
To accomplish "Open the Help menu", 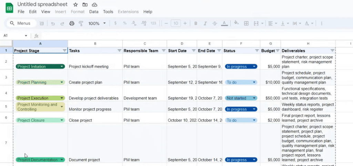I will tap(148, 12).
